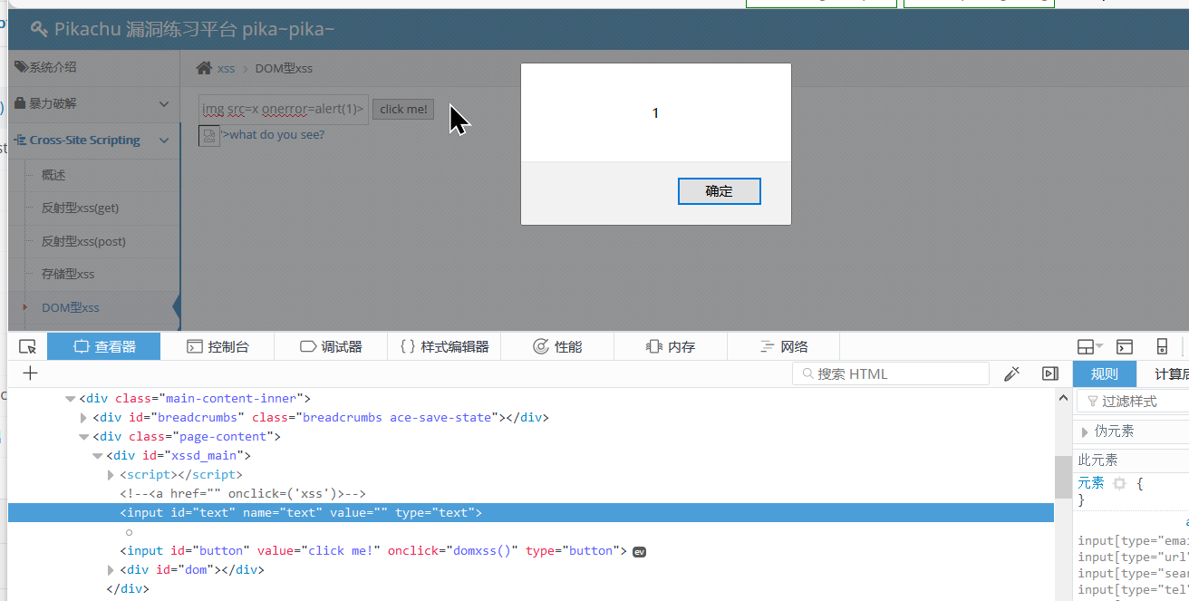The image size is (1189, 601).
Task: Open 系统介绍 sidebar item
Action: click(94, 66)
